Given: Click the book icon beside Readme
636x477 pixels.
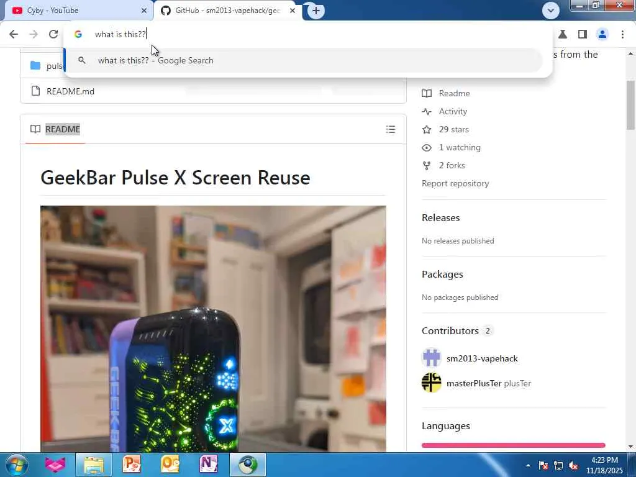Looking at the screenshot, I should tap(427, 93).
